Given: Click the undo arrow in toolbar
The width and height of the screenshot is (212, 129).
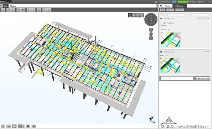Looking at the screenshot, I should coord(29,10).
